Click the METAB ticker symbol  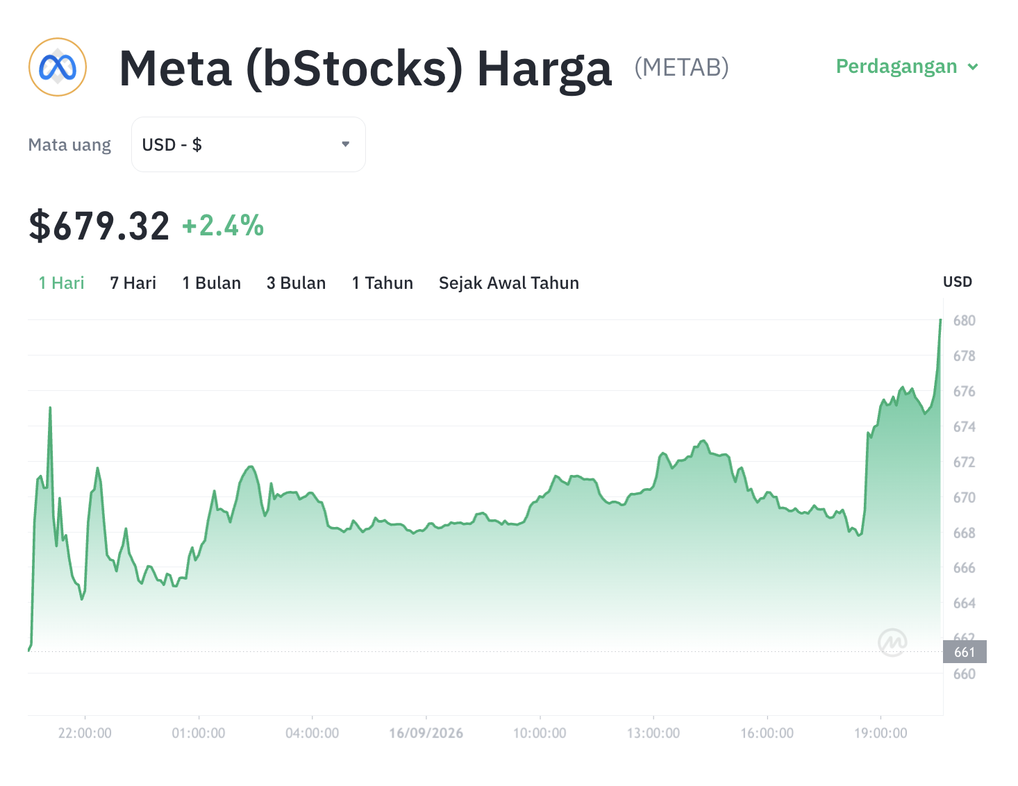pos(682,67)
